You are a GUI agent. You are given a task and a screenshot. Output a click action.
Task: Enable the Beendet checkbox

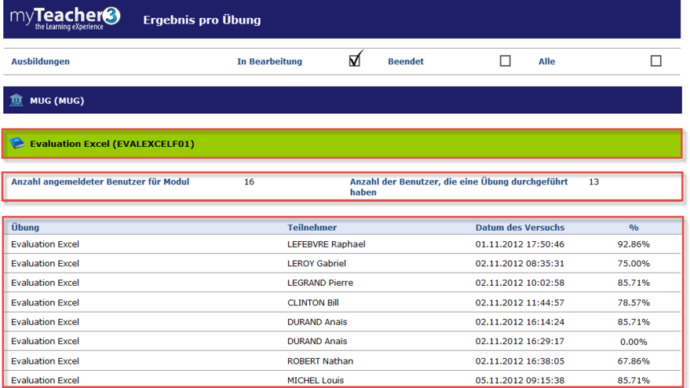[505, 61]
